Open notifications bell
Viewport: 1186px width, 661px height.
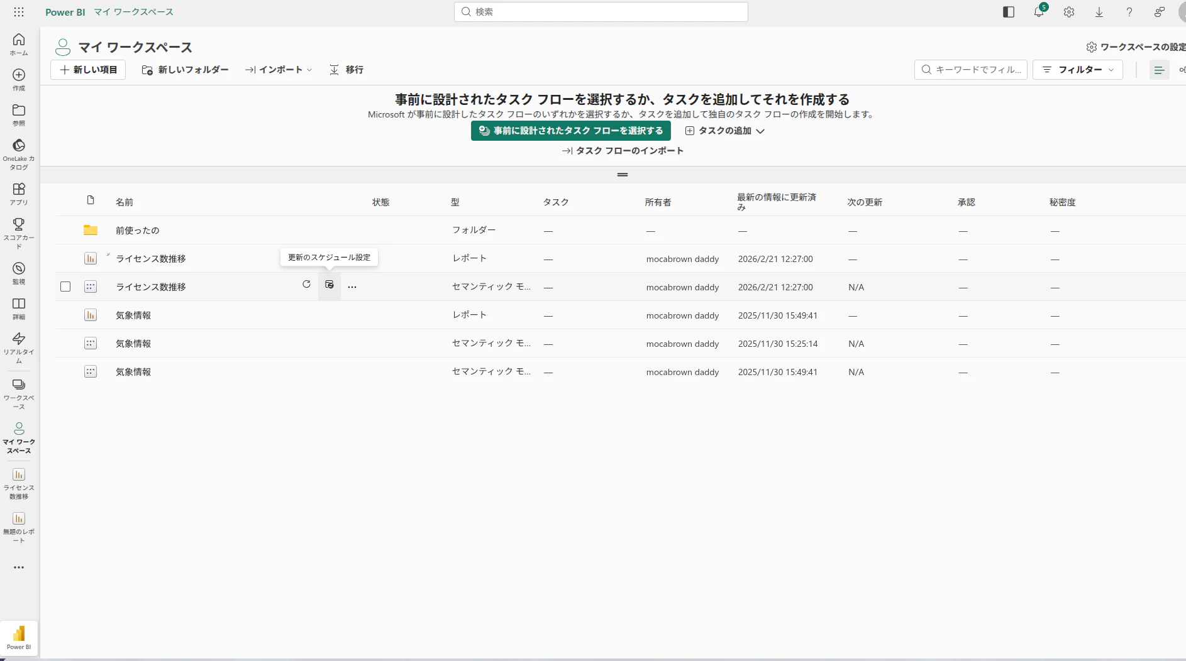pos(1039,12)
